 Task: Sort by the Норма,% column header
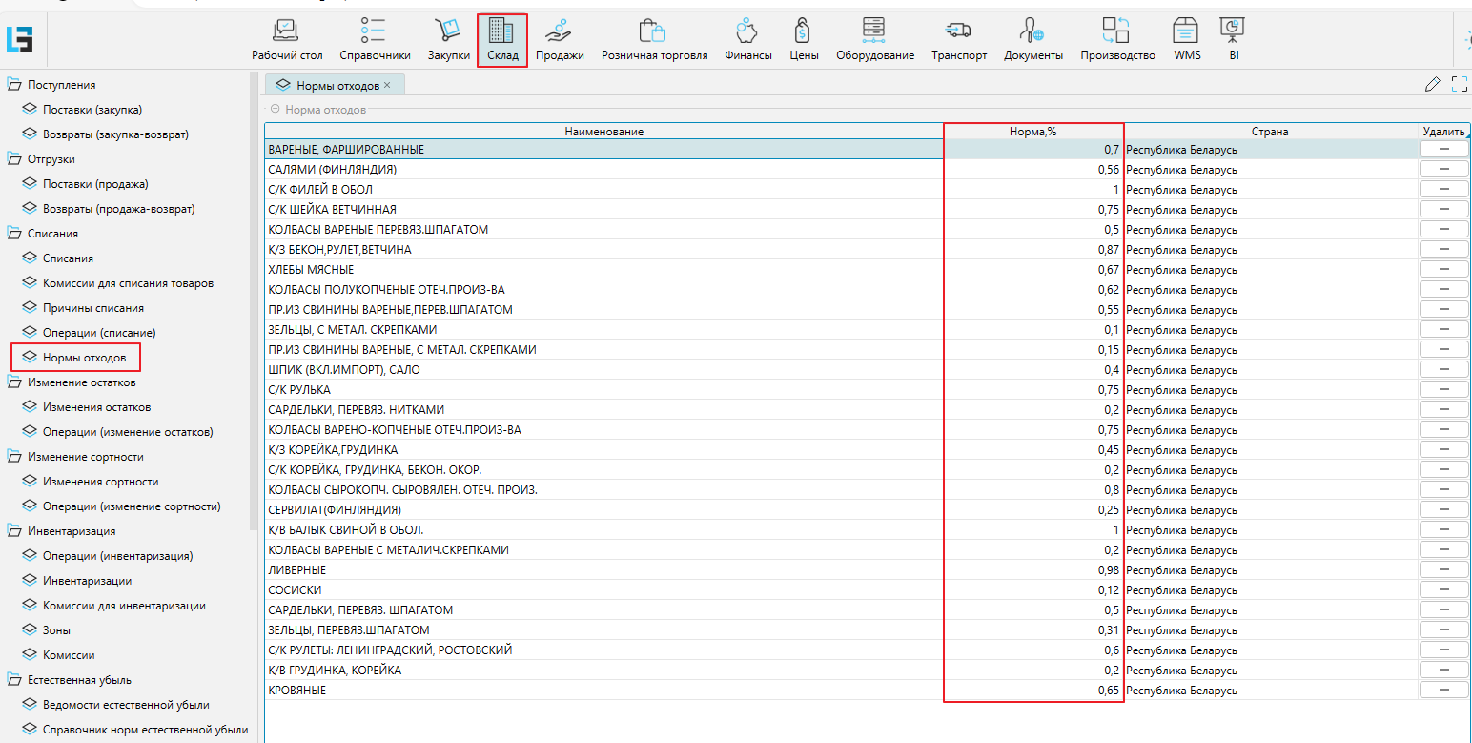pyautogui.click(x=1032, y=132)
